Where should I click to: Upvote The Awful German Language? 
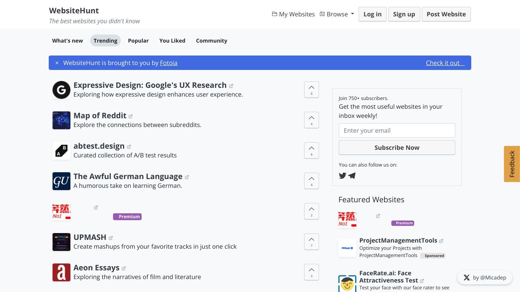click(x=311, y=181)
